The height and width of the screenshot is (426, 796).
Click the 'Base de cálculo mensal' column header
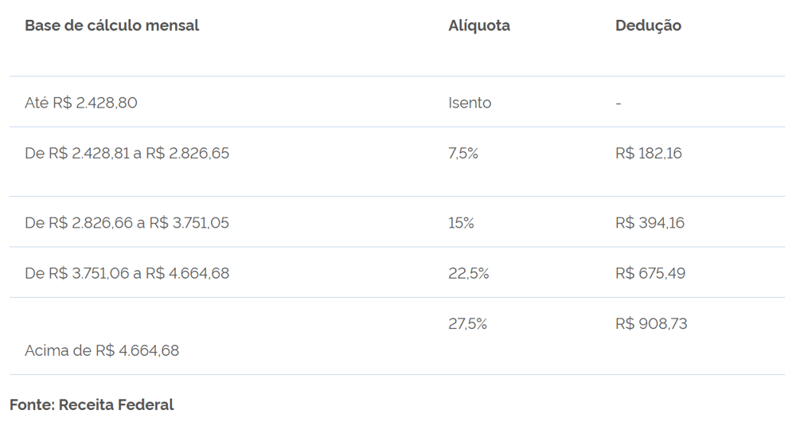pos(111,25)
